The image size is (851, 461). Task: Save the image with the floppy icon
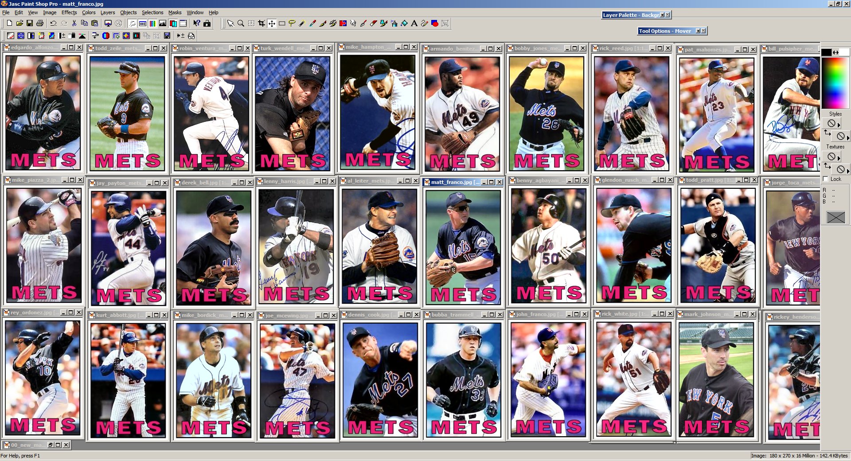click(30, 23)
